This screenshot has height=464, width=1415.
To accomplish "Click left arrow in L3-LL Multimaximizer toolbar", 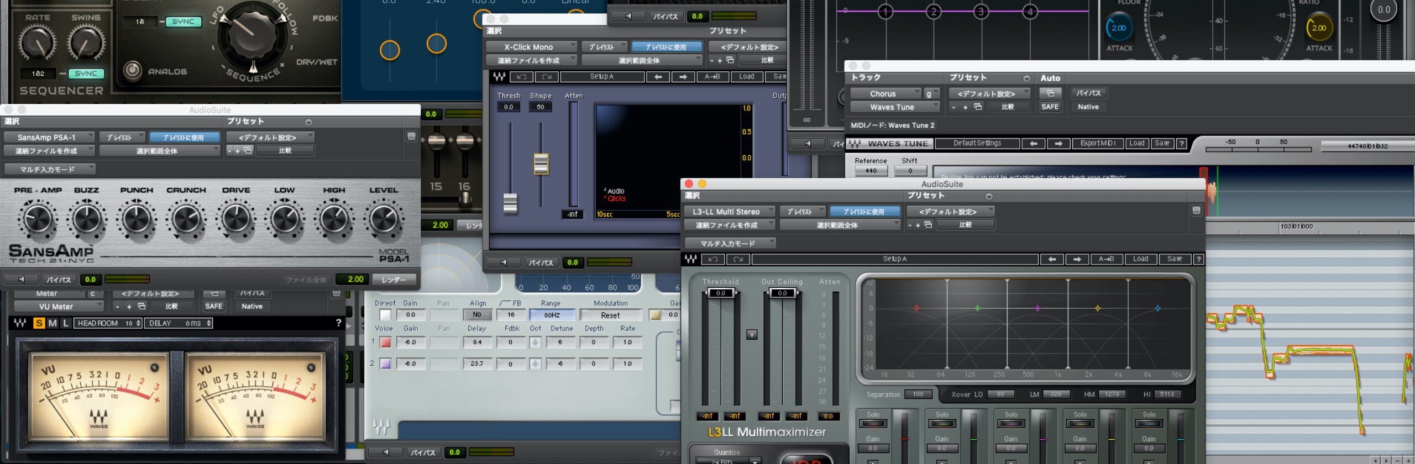I will 1052,259.
